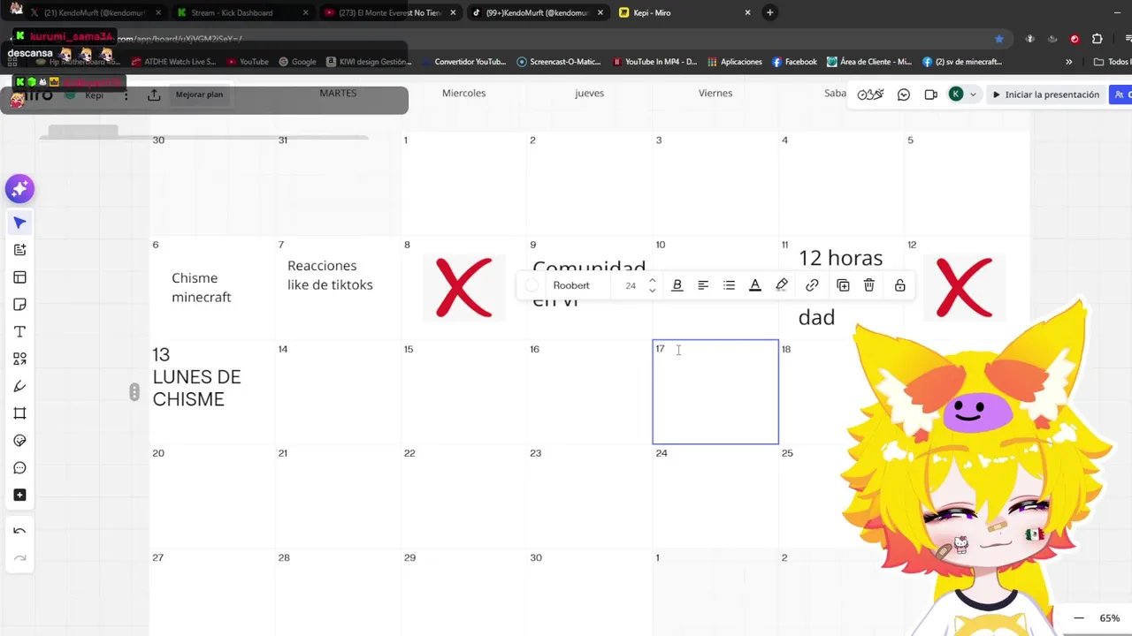Delete selection with trash icon
Image resolution: width=1132 pixels, height=636 pixels.
[869, 285]
